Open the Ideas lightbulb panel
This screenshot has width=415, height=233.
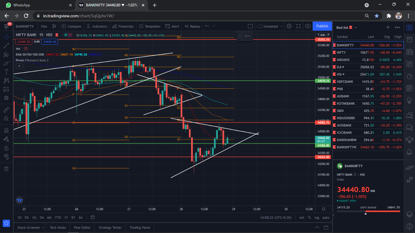pyautogui.click(x=409, y=100)
